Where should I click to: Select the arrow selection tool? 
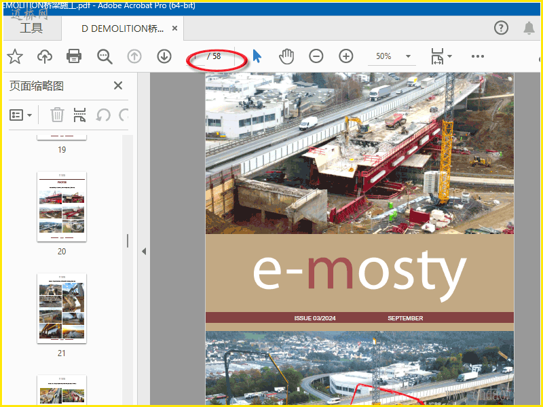[x=257, y=56]
